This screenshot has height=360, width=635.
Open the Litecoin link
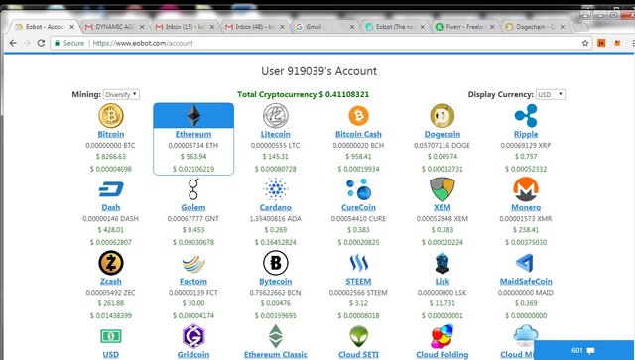click(x=276, y=134)
